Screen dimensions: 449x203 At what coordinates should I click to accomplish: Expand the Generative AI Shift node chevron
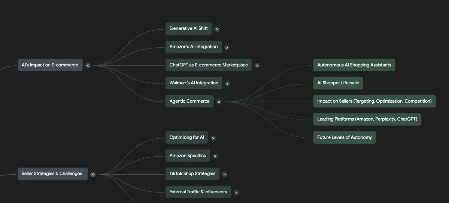click(x=217, y=29)
